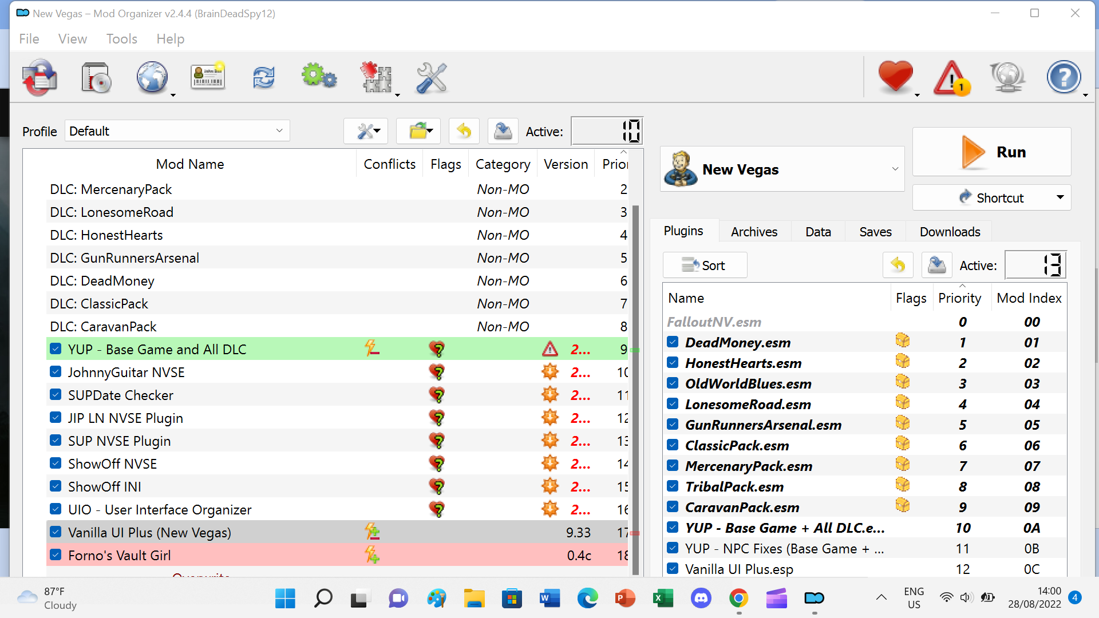Image resolution: width=1099 pixels, height=618 pixels.
Task: Click the red heart Endorse icon
Action: [896, 77]
